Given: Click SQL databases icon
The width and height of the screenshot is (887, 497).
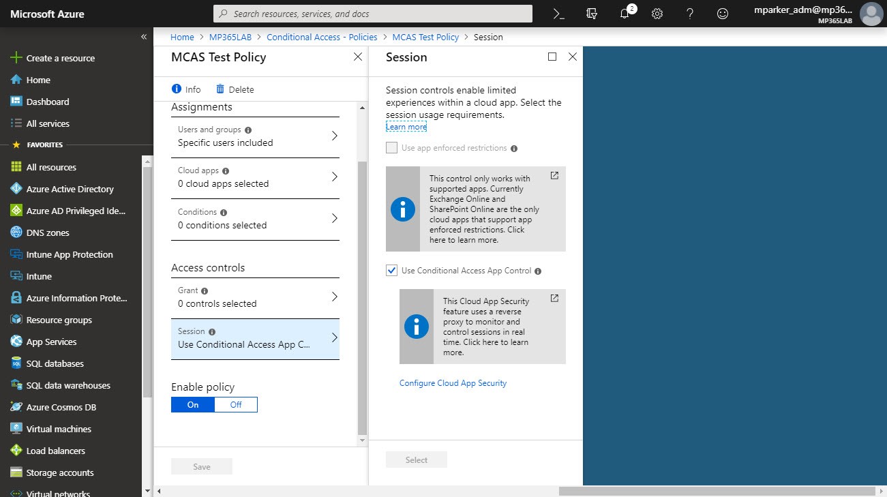Looking at the screenshot, I should [x=16, y=363].
